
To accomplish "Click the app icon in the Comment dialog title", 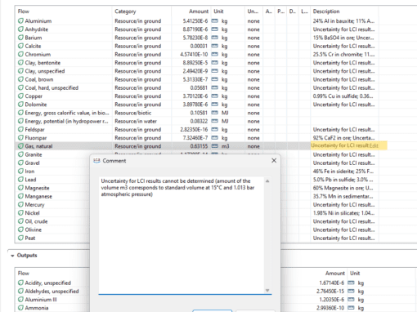I will [x=96, y=161].
